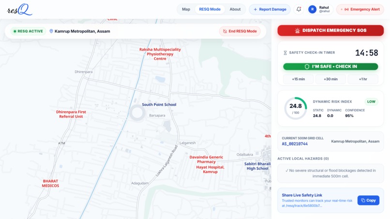Add +15 min to the timer

[x=298, y=79]
